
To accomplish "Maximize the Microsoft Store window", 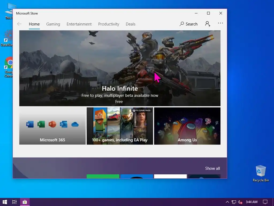I will [208, 13].
